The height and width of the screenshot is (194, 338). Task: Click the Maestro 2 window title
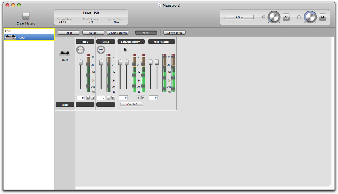(x=171, y=5)
